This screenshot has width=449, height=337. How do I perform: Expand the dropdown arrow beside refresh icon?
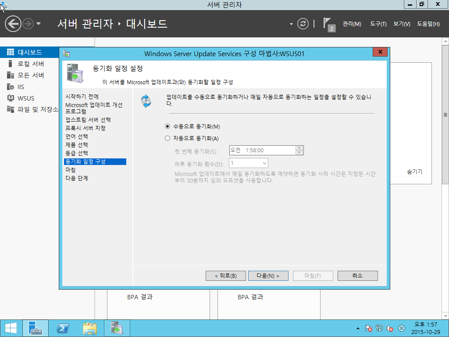pos(291,24)
